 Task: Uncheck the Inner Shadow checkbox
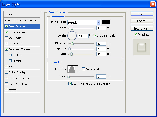tap(7, 32)
